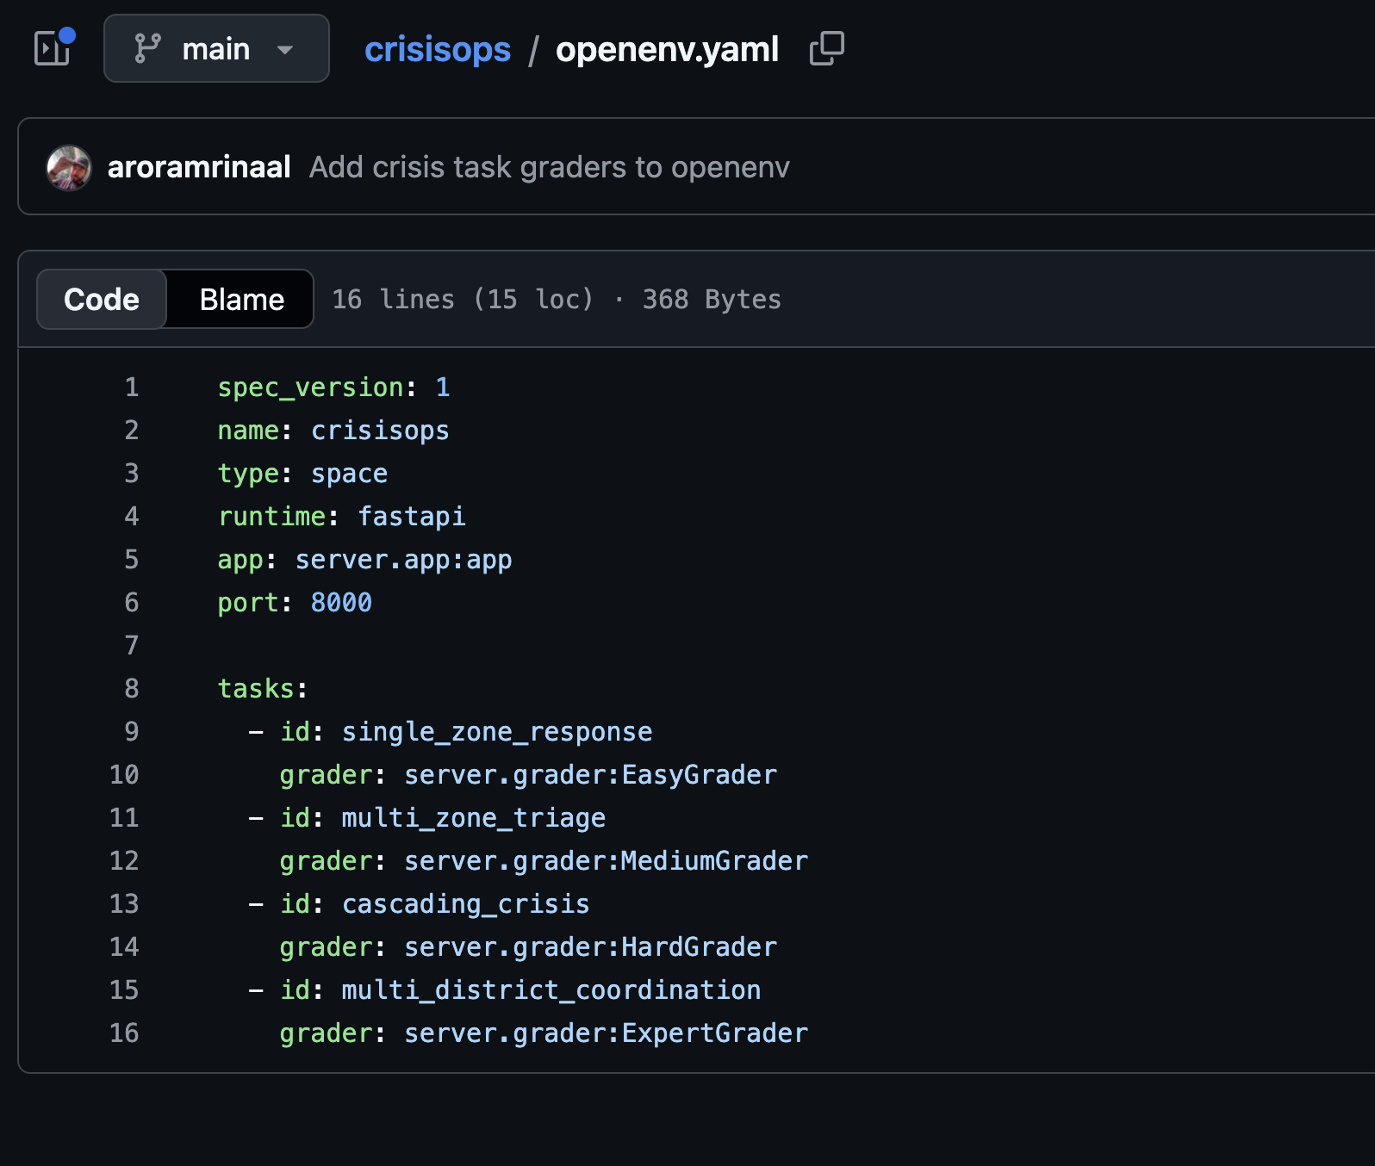
Task: Open the crisisops repository link
Action: [438, 49]
